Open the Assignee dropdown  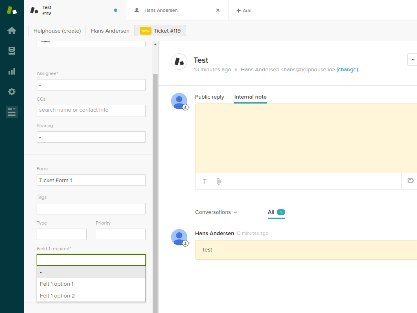point(91,85)
